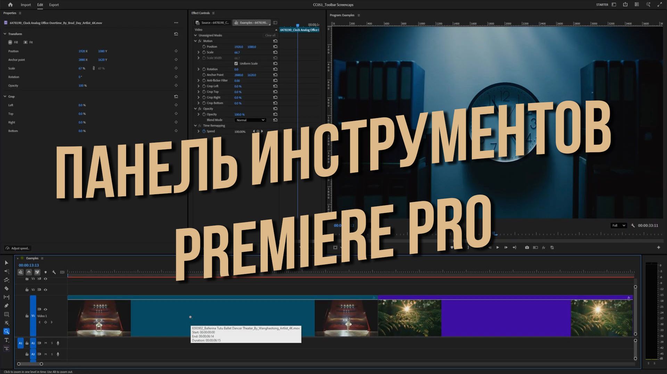Image resolution: width=667 pixels, height=374 pixels.
Task: Choose the Type tool
Action: pyautogui.click(x=7, y=340)
